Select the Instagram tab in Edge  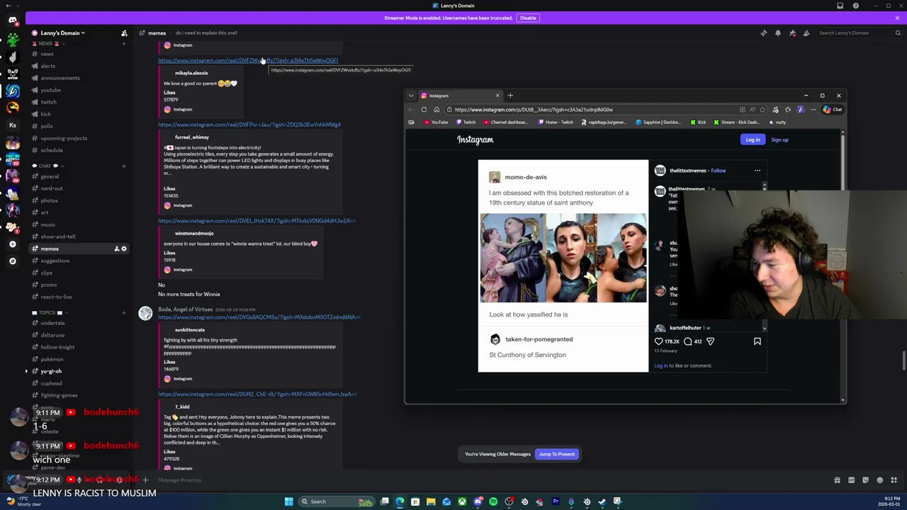click(x=459, y=96)
